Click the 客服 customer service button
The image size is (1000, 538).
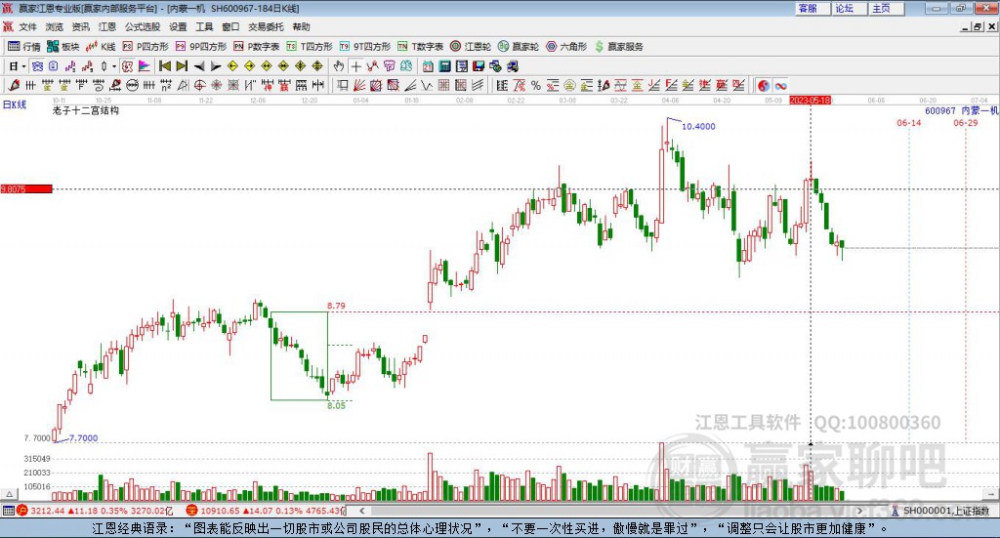tap(812, 8)
